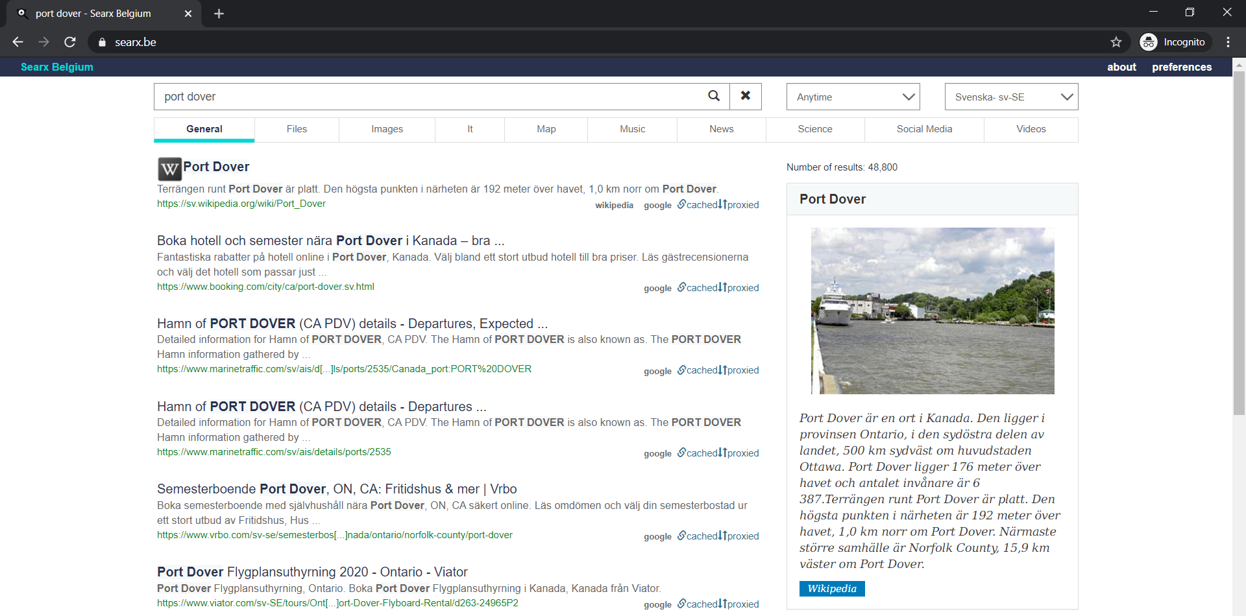Go back to the previous page
The image size is (1246, 616).
click(18, 42)
